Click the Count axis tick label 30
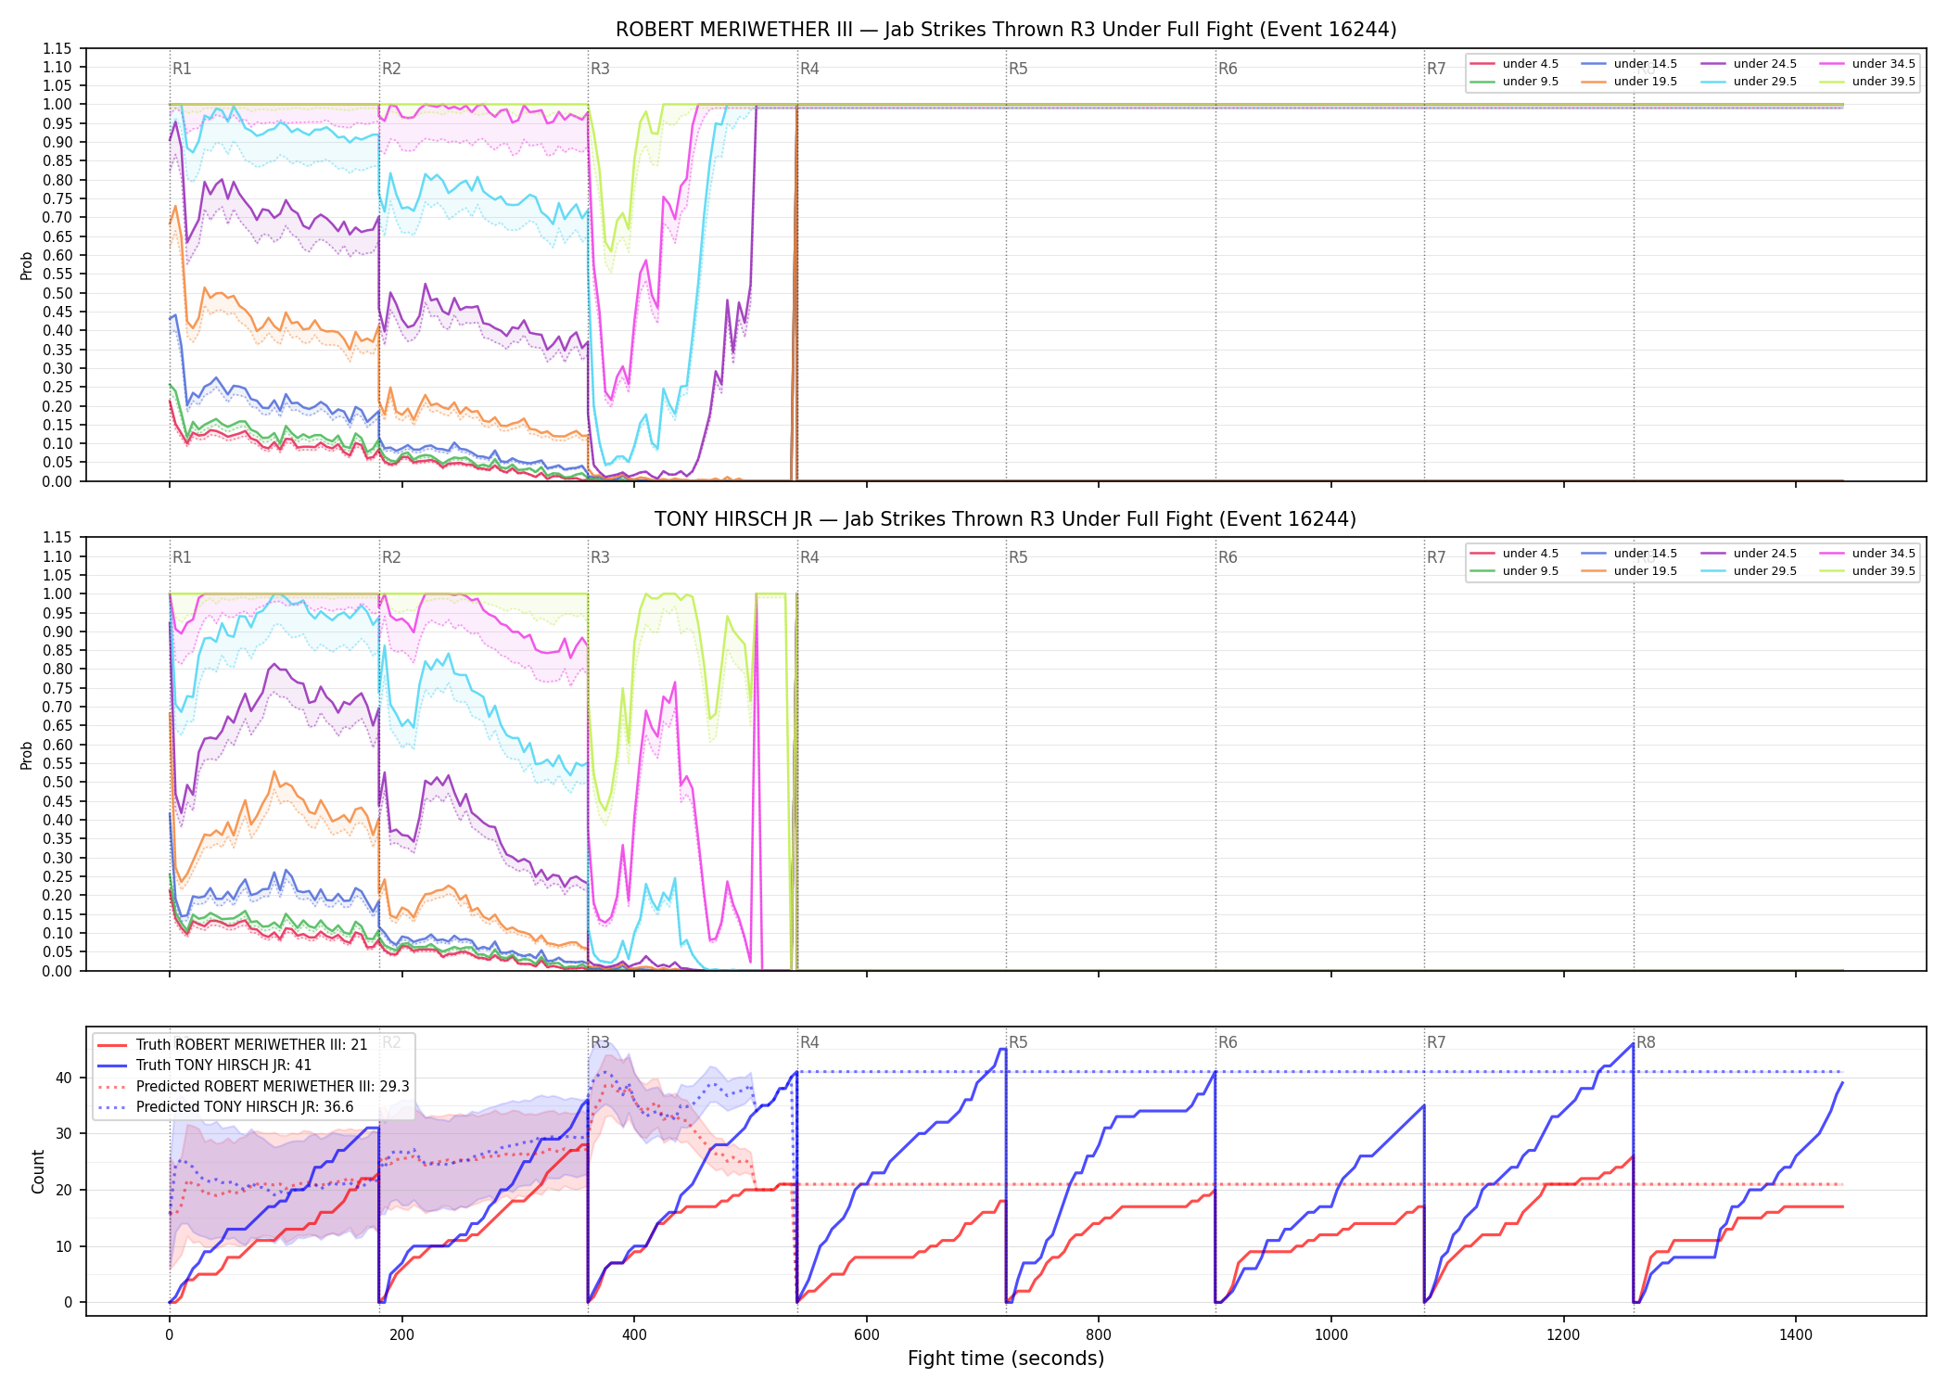 tap(64, 1134)
